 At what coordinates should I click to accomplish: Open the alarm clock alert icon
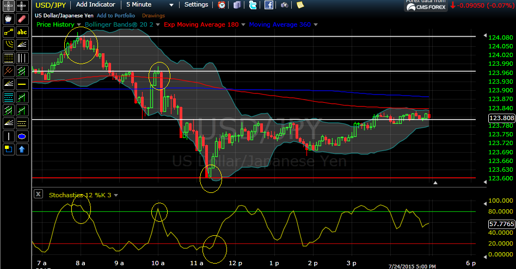(x=222, y=5)
